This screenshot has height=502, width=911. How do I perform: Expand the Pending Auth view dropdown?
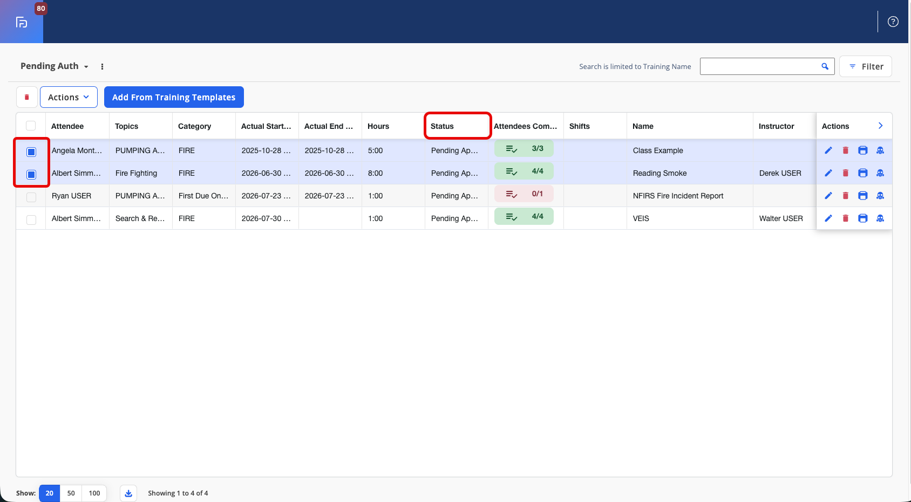55,66
